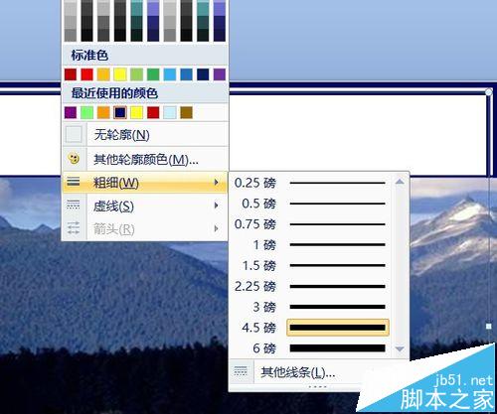
Task: Choose the 0.75 磅 line weight
Action: click(311, 224)
